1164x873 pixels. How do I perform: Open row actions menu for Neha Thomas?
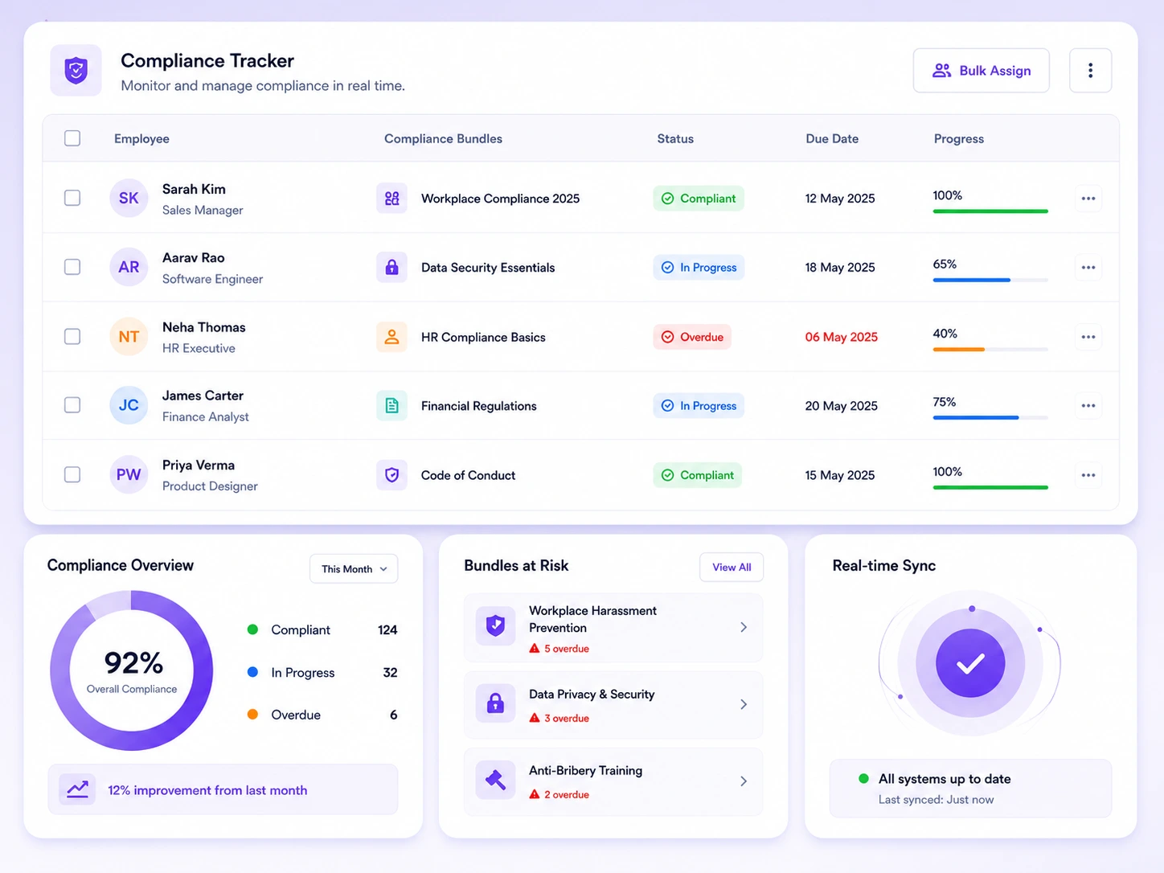(x=1088, y=337)
